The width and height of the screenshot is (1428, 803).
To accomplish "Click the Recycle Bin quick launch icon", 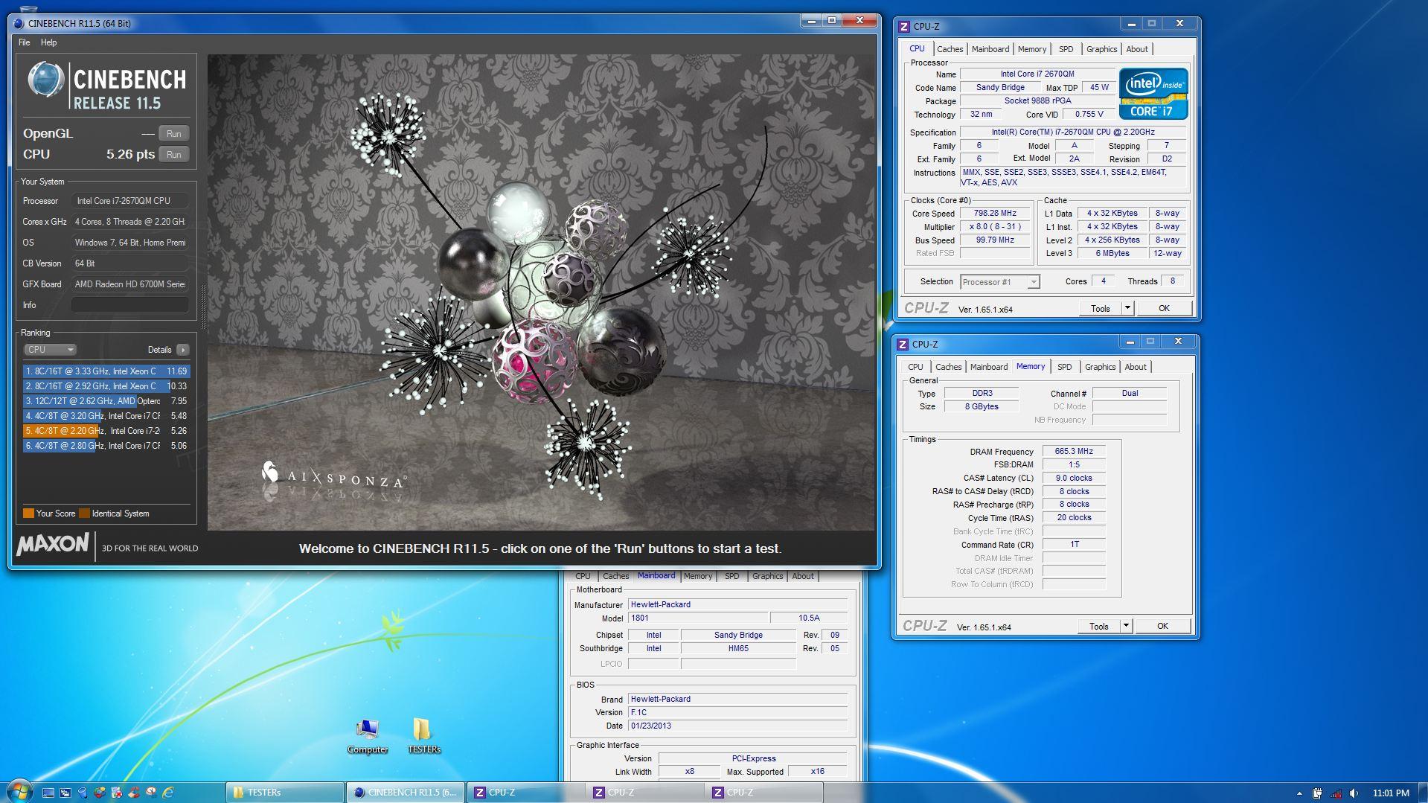I will pyautogui.click(x=82, y=793).
